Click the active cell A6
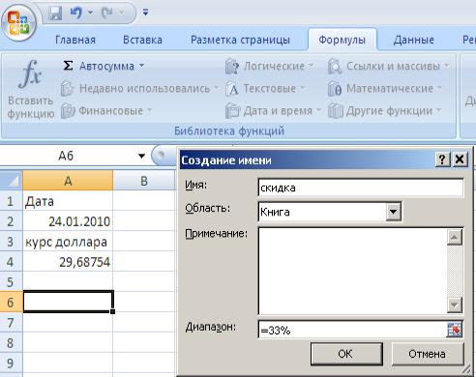The width and height of the screenshot is (476, 377). click(x=68, y=302)
